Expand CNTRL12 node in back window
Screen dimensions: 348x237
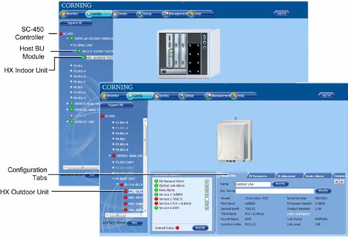click(x=67, y=122)
